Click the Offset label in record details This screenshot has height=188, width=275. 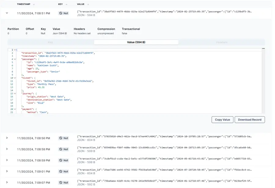click(30, 29)
